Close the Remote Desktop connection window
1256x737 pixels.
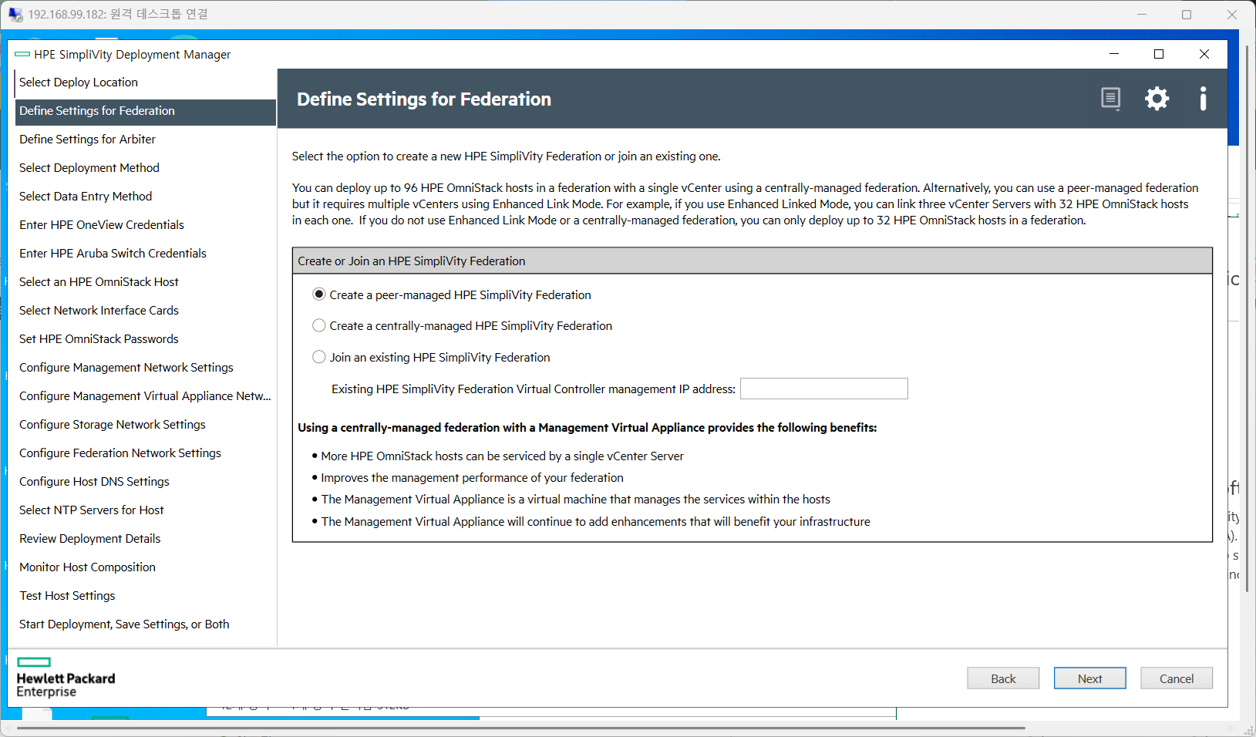tap(1232, 14)
